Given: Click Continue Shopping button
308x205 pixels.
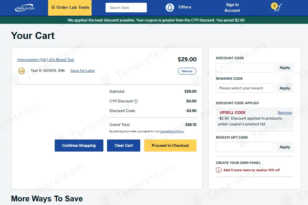Looking at the screenshot, I should (79, 146).
